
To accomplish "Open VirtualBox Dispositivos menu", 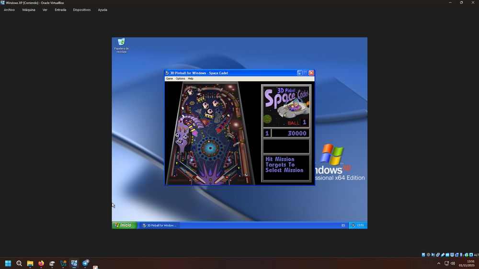I will [x=82, y=10].
